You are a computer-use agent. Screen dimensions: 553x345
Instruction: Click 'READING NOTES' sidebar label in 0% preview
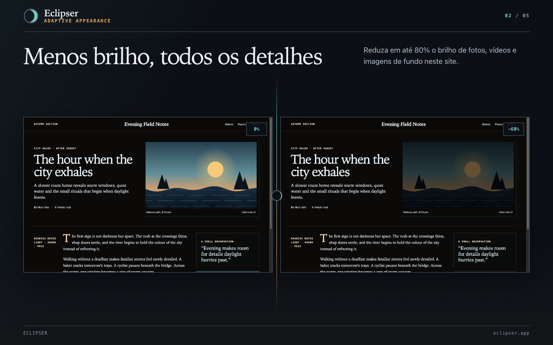[44, 238]
